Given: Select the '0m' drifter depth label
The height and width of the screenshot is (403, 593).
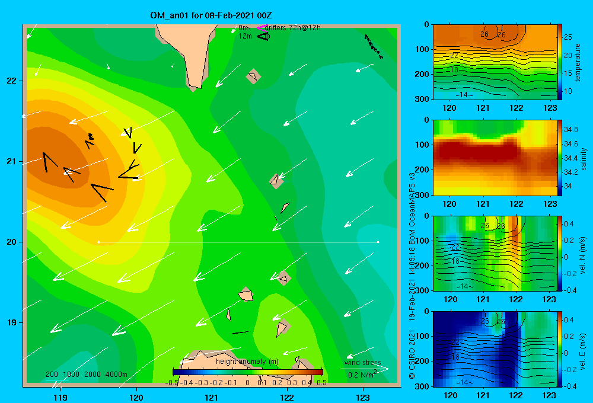Looking at the screenshot, I should (x=244, y=28).
